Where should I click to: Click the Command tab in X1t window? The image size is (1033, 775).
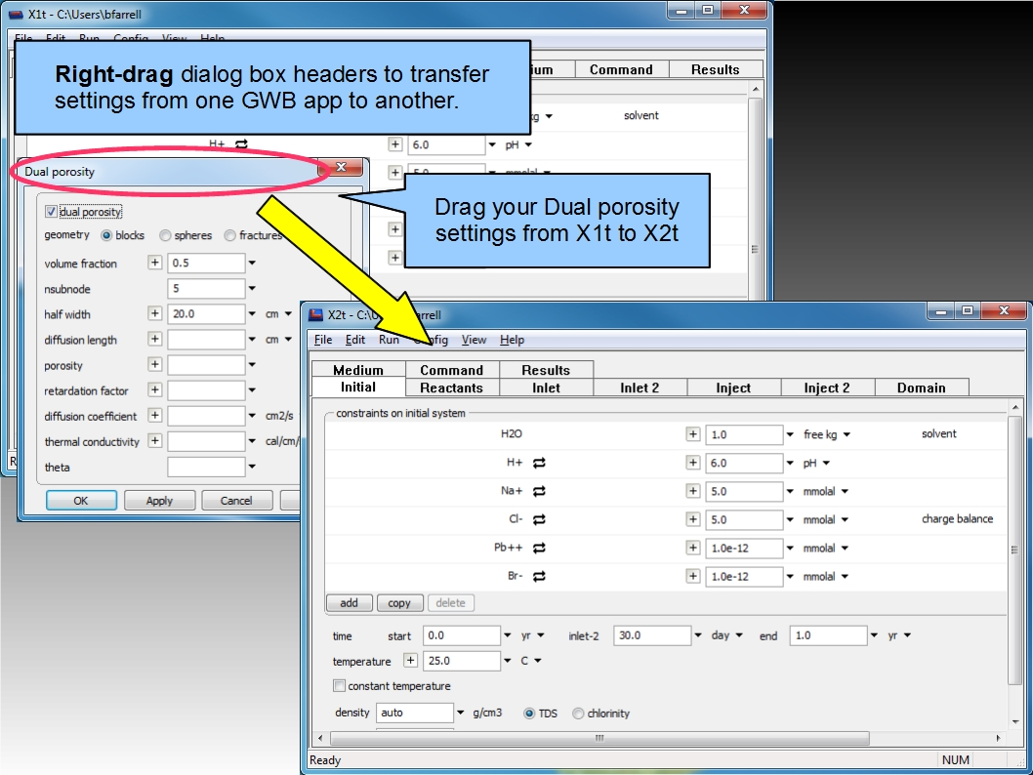click(621, 70)
